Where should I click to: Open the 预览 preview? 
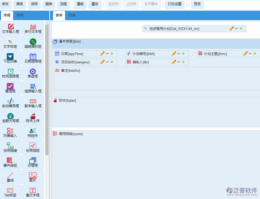click(x=197, y=5)
